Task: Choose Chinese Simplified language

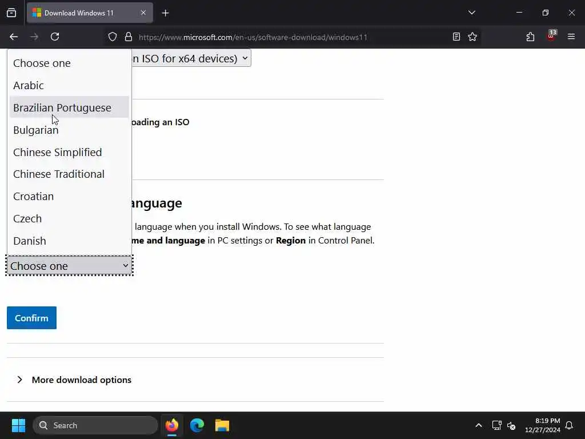Action: (x=69, y=152)
